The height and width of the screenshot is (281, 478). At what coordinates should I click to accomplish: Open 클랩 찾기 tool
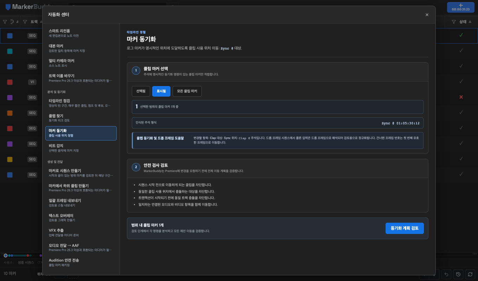pos(81,118)
